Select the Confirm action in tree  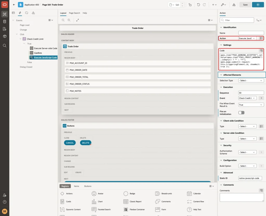click(x=38, y=53)
